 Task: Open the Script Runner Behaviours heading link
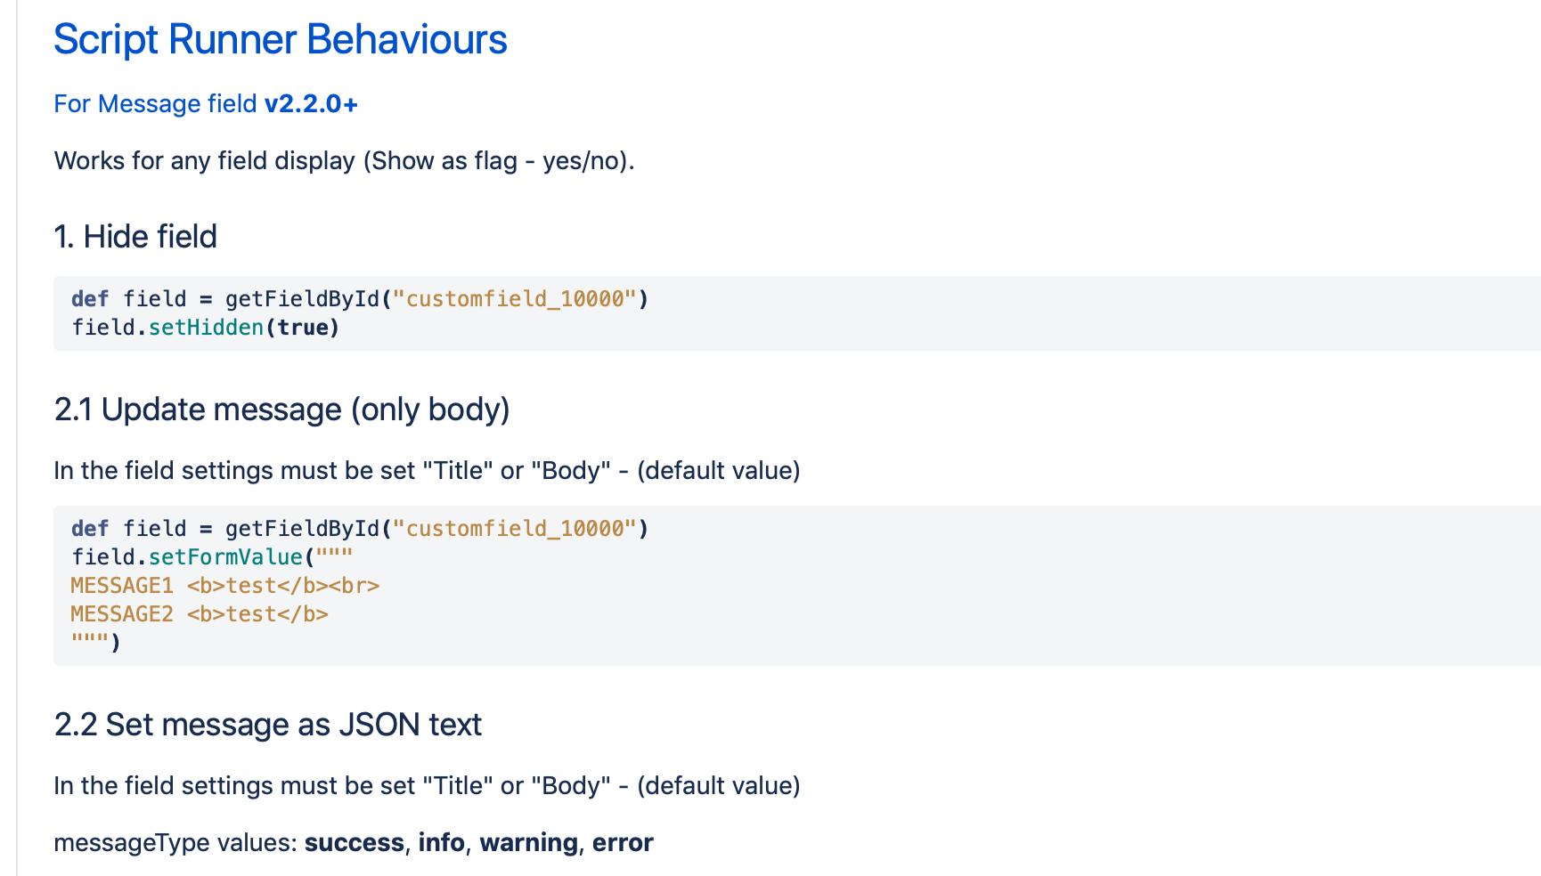coord(280,40)
